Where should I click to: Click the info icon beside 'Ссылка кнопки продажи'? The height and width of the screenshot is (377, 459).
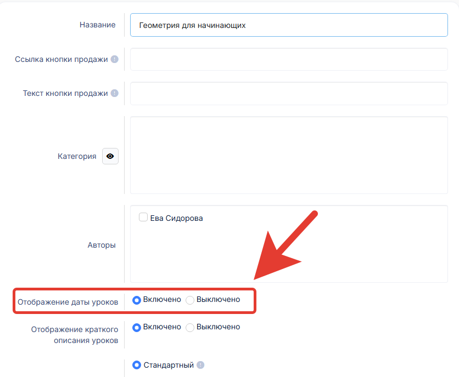114,59
